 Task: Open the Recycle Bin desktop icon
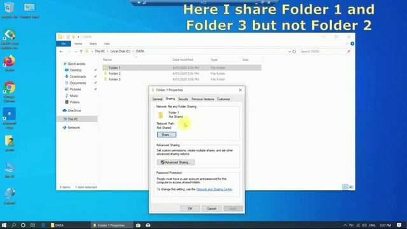click(x=10, y=10)
